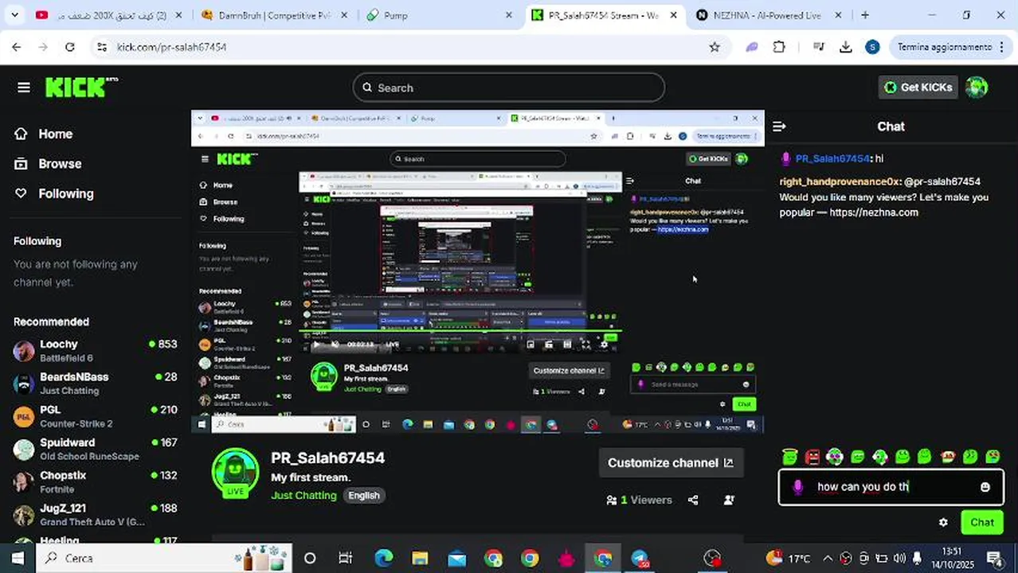The image size is (1018, 573).
Task: Open the Loochy recommended channel
Action: [x=96, y=350]
